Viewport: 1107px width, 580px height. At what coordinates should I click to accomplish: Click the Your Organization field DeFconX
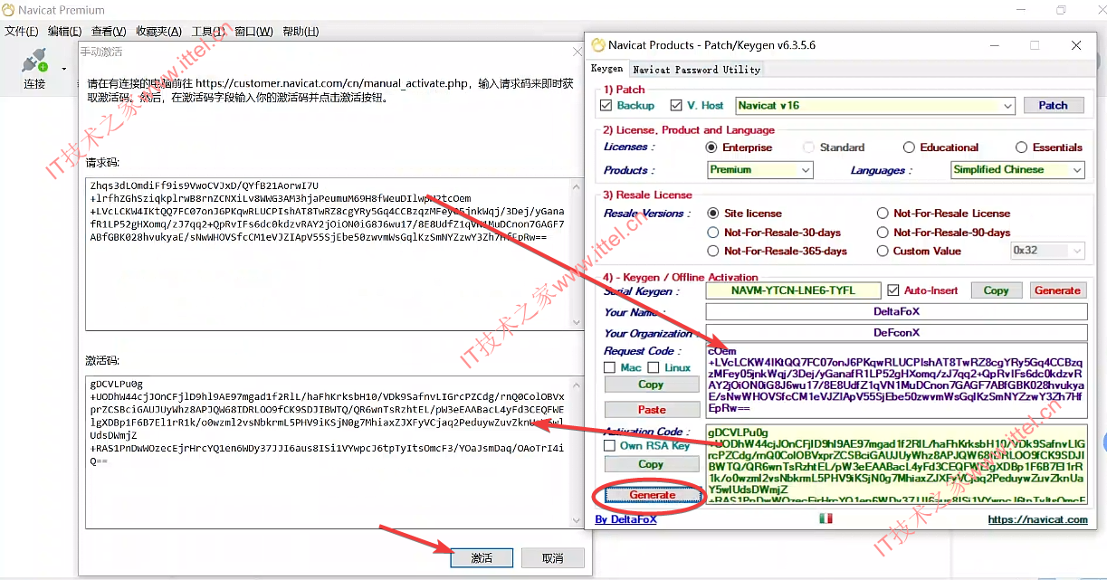point(896,333)
